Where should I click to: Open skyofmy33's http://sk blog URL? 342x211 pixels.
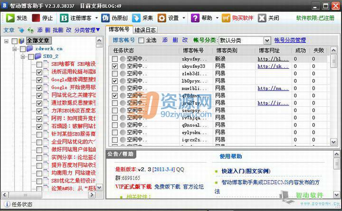click(x=273, y=66)
